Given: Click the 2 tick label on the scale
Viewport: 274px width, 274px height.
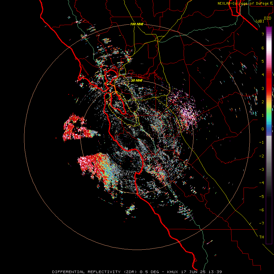Looking at the screenshot, I should click(263, 102).
